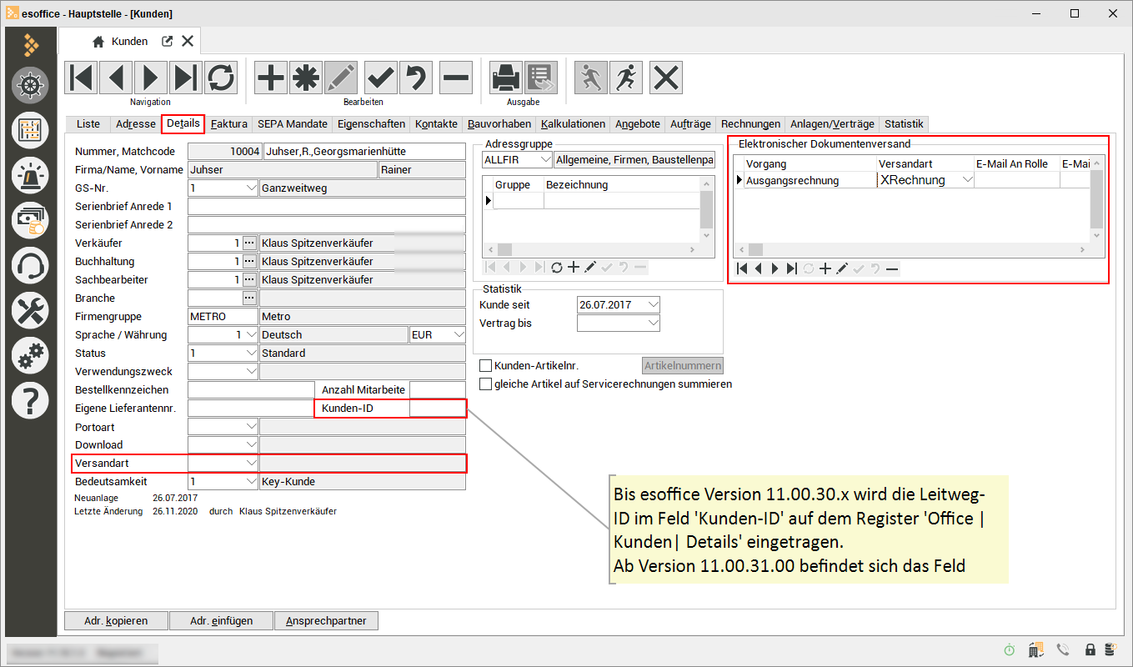Screen dimensions: 1133x667
Task: Print using the printer icon
Action: click(x=505, y=78)
